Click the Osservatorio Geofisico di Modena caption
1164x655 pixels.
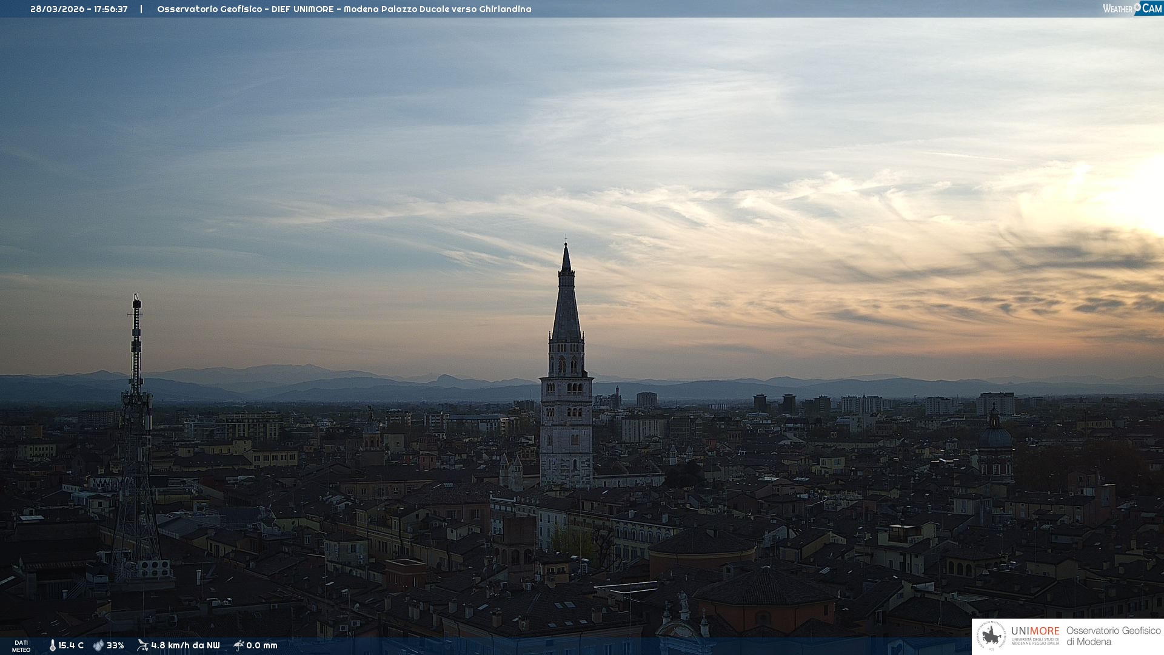pos(1113,636)
